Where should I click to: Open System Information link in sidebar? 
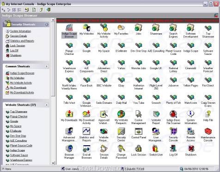[x=20, y=31]
